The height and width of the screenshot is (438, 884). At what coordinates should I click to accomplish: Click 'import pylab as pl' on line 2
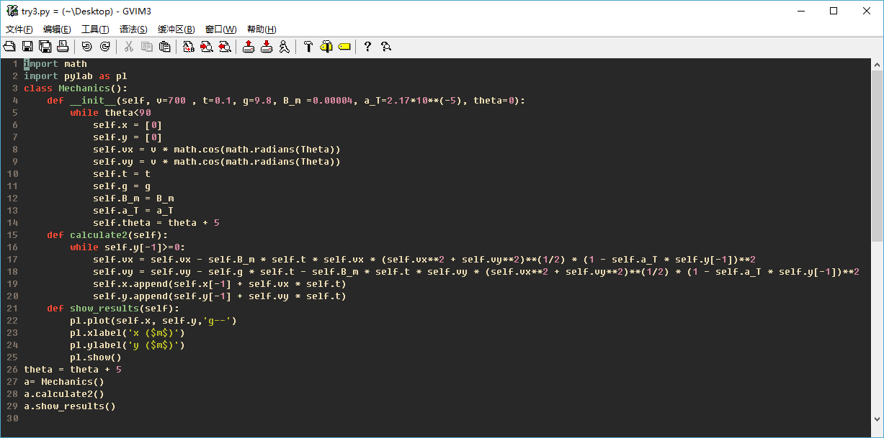tap(76, 76)
